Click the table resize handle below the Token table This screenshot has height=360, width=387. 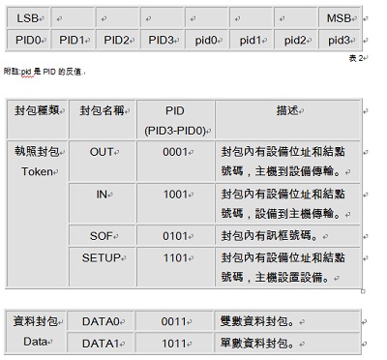pos(363,291)
